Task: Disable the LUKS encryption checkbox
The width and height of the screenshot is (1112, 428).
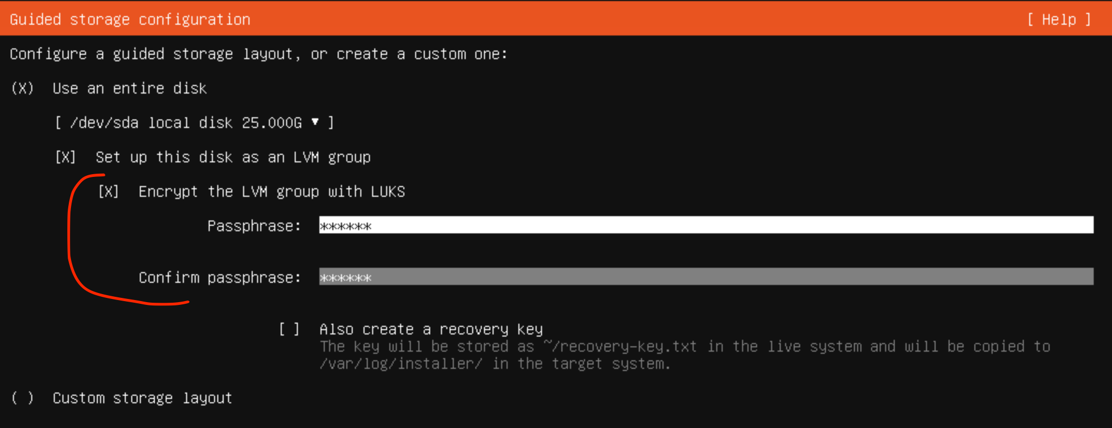Action: [109, 191]
